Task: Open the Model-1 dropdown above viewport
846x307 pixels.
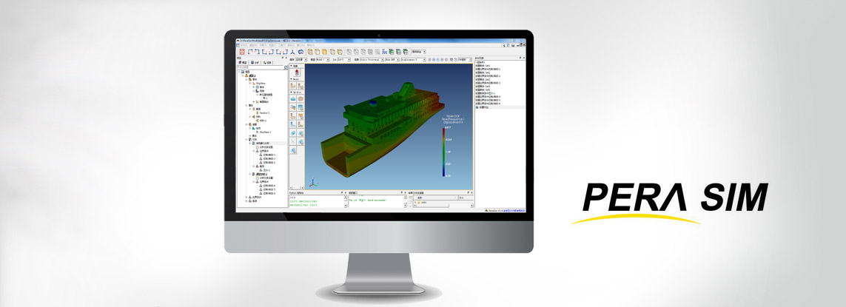Action: pyautogui.click(x=321, y=60)
